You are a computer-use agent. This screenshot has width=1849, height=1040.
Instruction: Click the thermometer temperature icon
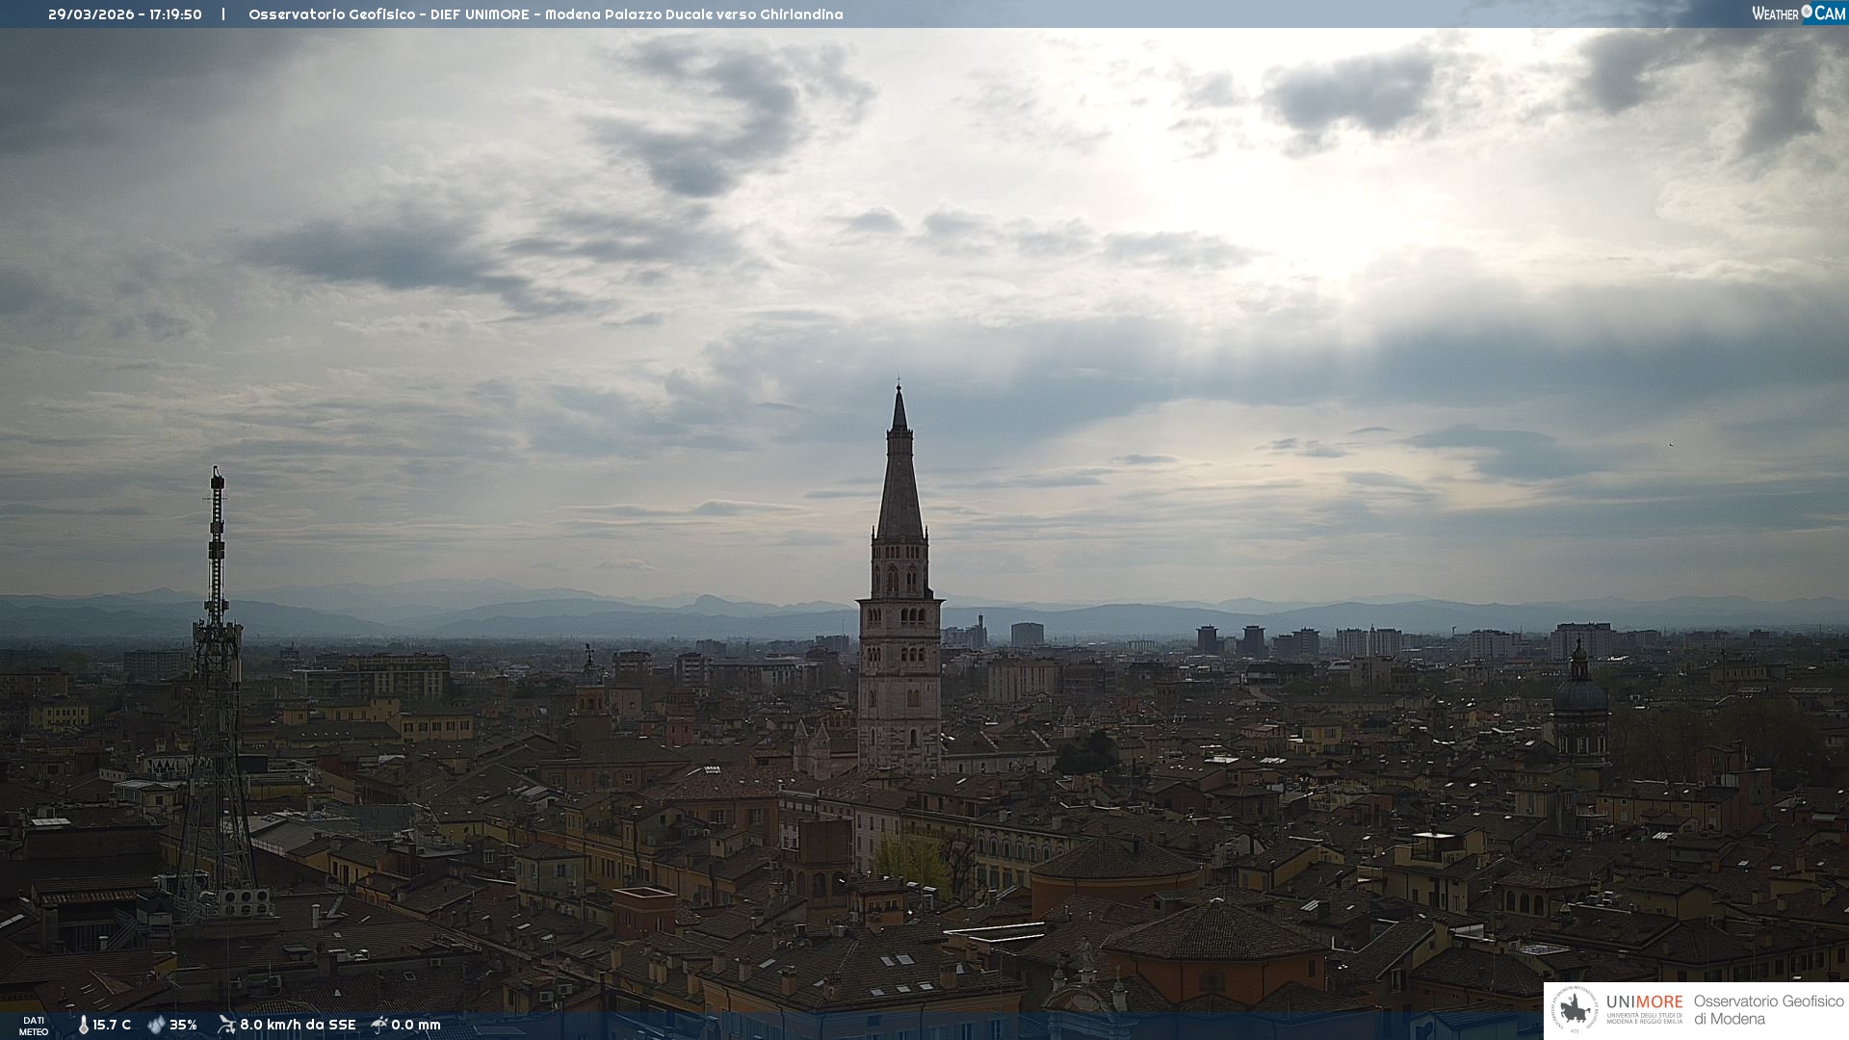[83, 1025]
